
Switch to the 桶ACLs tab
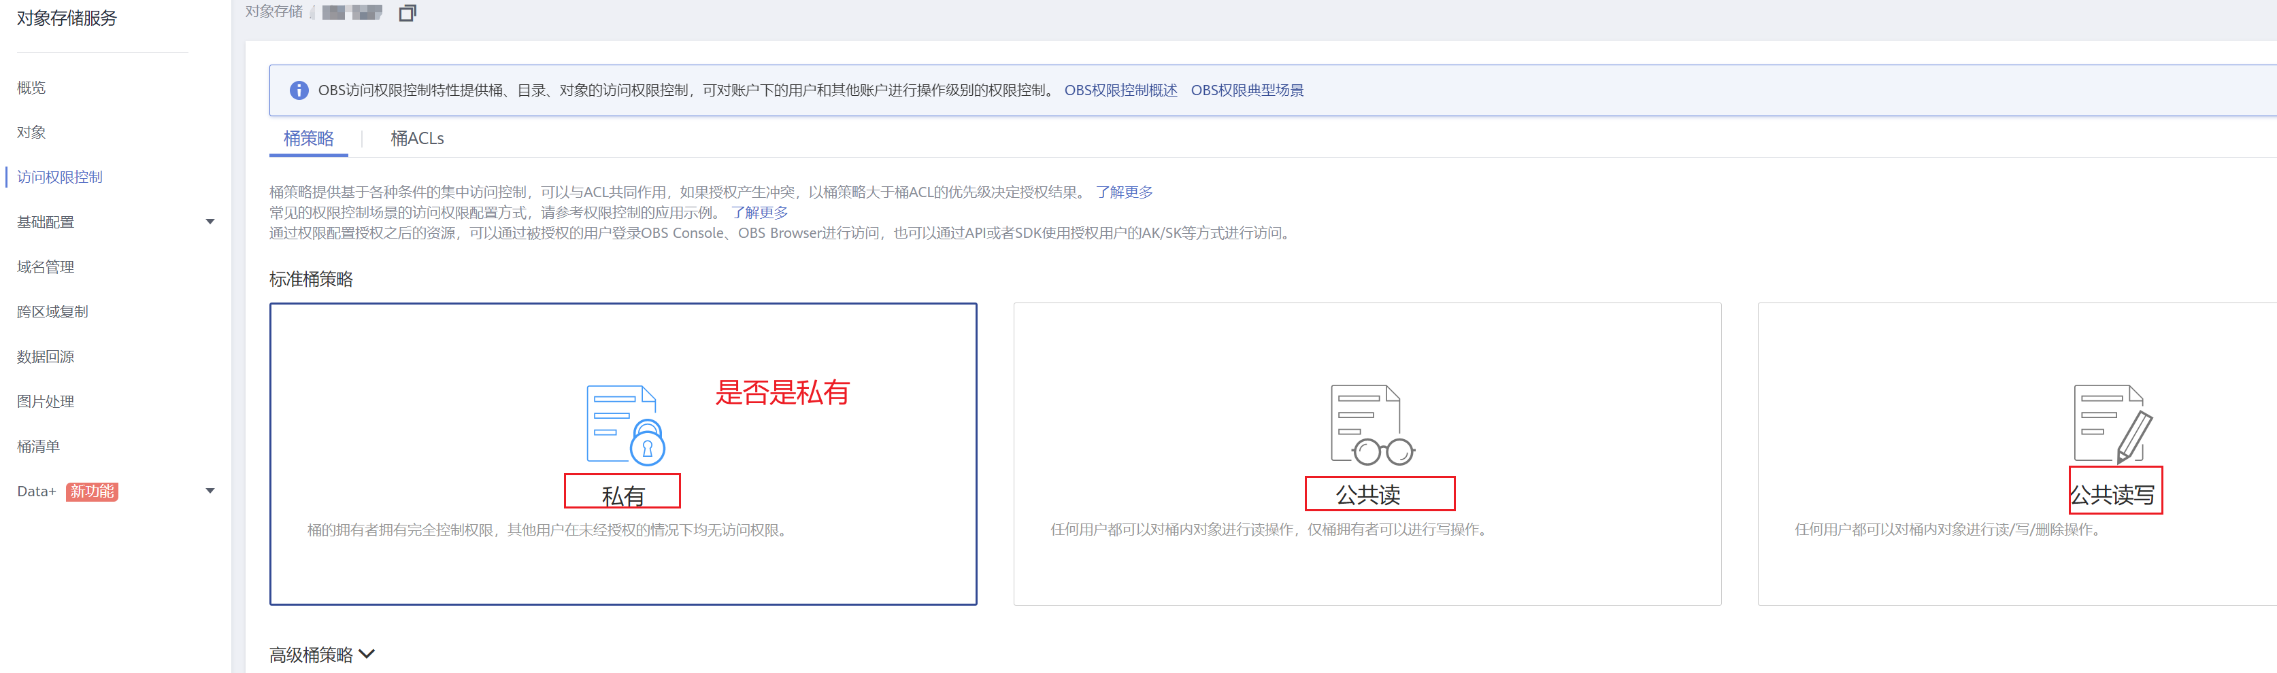[417, 139]
